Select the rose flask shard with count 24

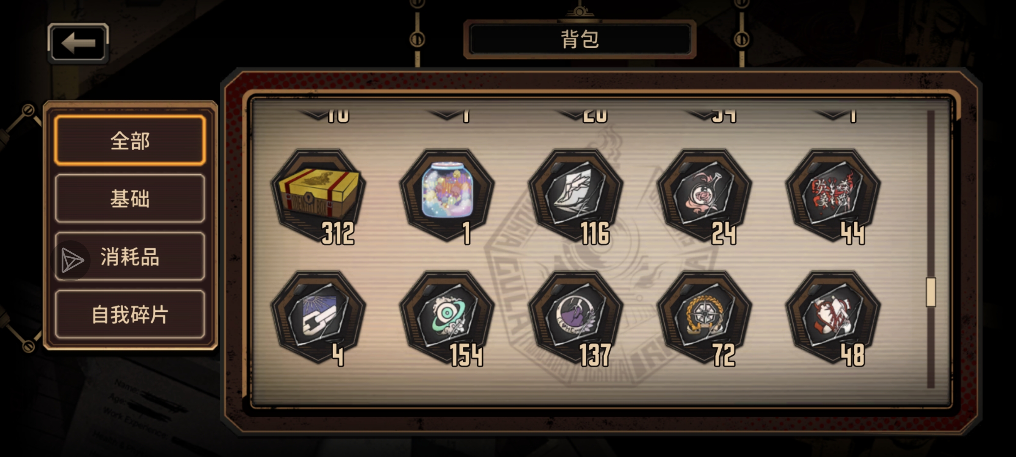pos(704,196)
